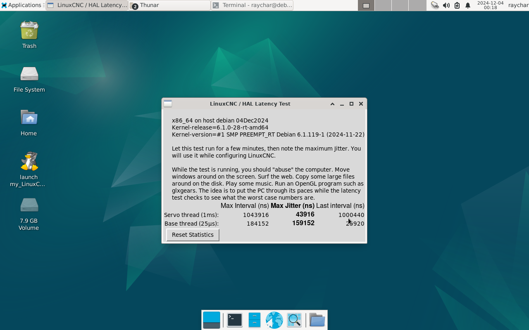Image resolution: width=529 pixels, height=330 pixels.
Task: Close the HAL Latency Test window
Action: click(x=361, y=104)
